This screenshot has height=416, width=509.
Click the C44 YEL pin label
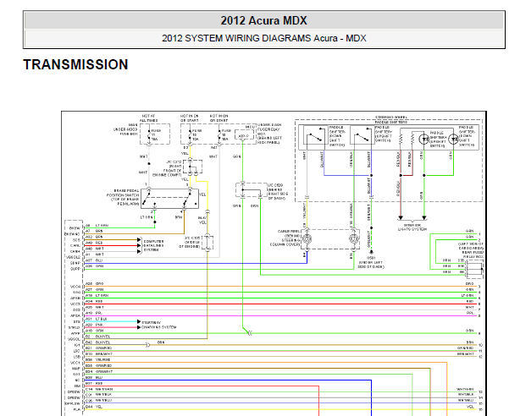click(x=94, y=407)
